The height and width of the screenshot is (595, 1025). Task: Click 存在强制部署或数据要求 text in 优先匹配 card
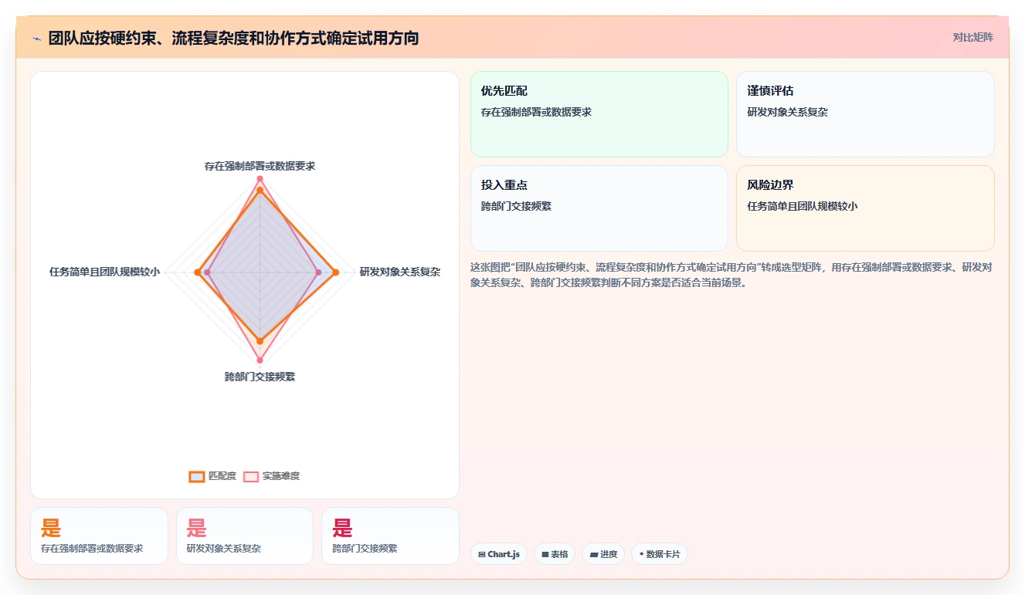pyautogui.click(x=536, y=112)
